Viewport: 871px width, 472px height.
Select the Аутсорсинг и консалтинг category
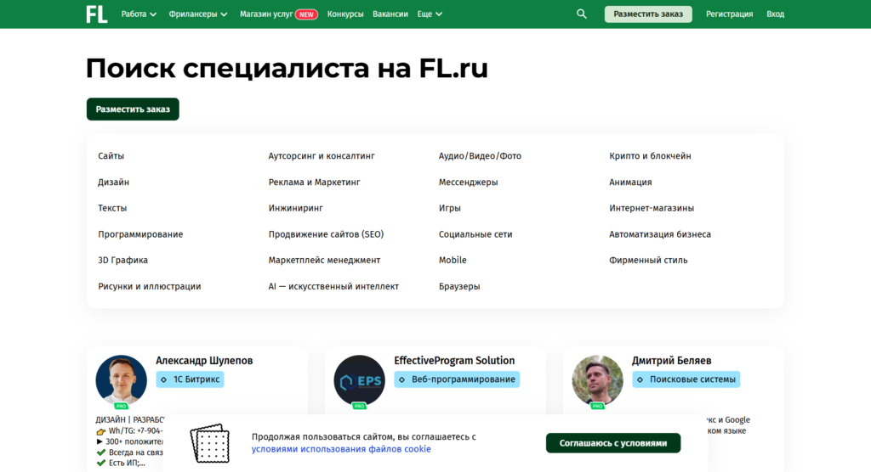322,156
